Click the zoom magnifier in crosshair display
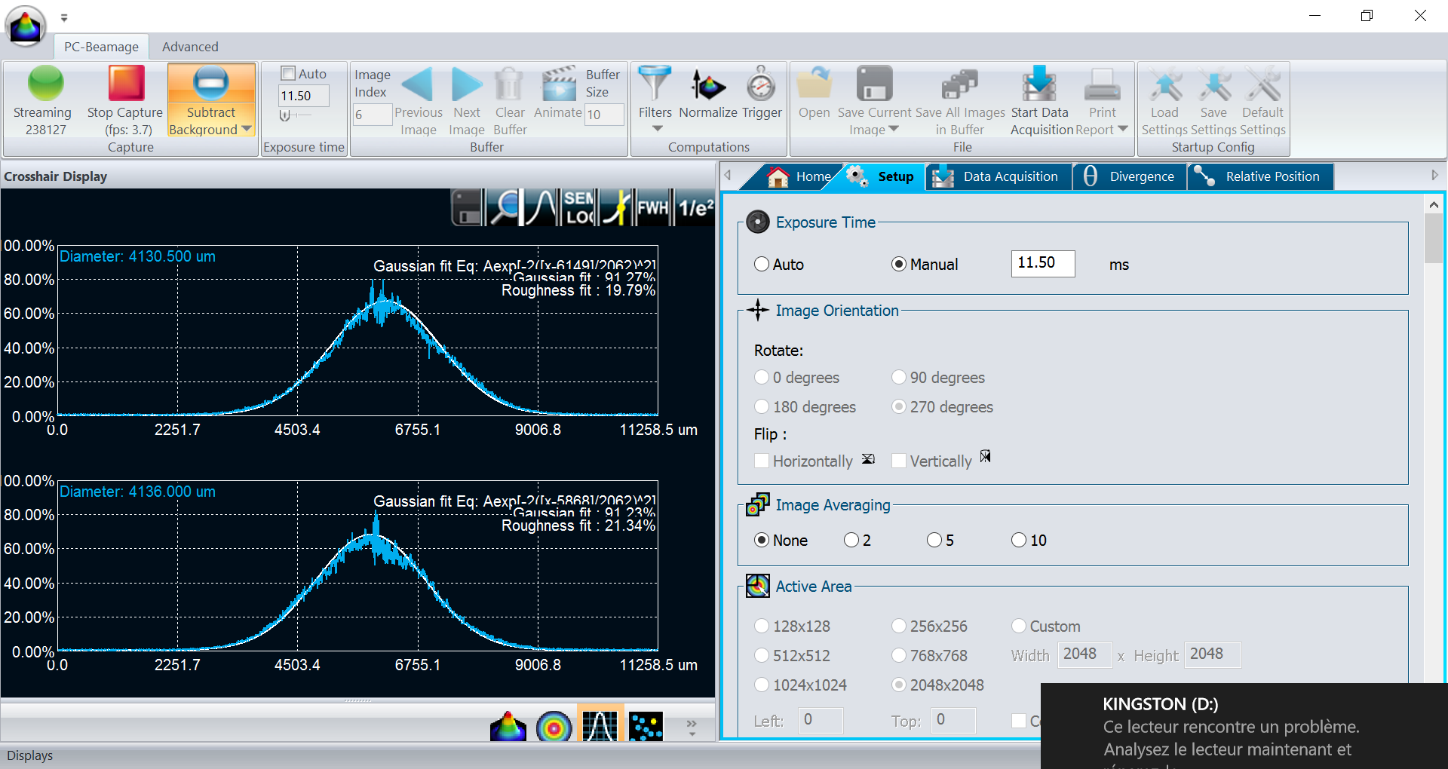This screenshot has width=1448, height=769. coord(505,207)
